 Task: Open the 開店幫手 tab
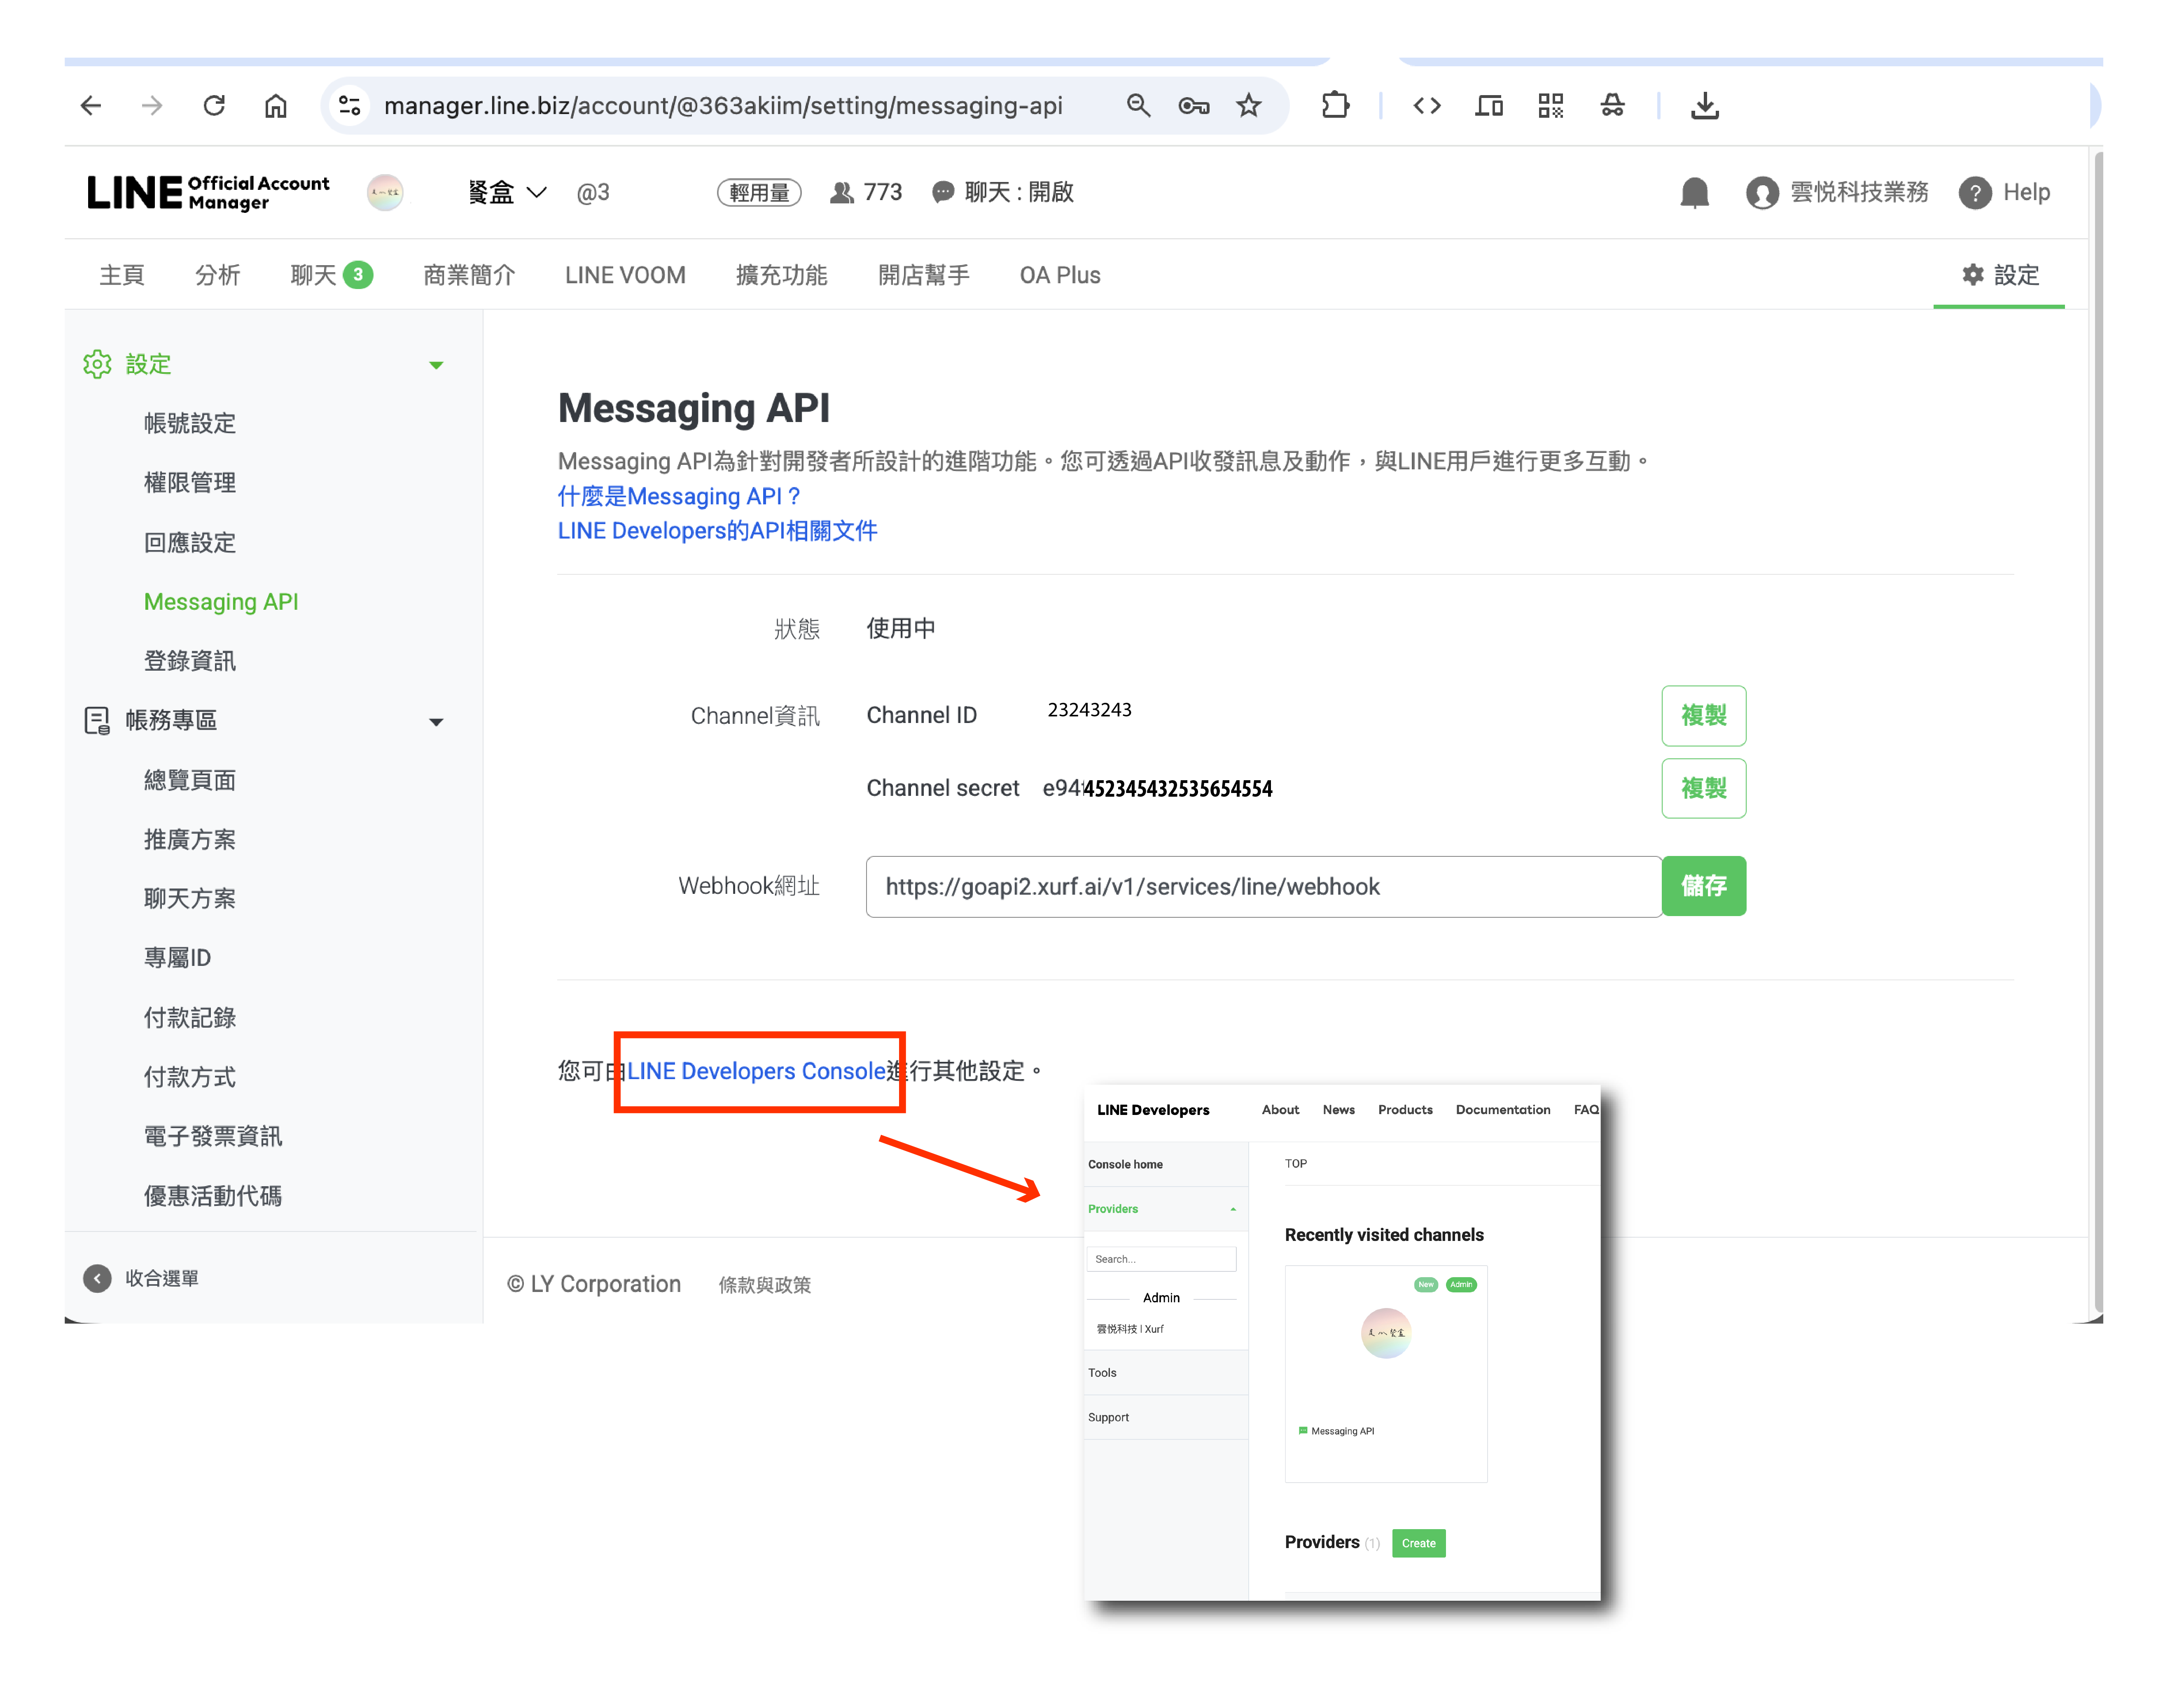tap(924, 275)
